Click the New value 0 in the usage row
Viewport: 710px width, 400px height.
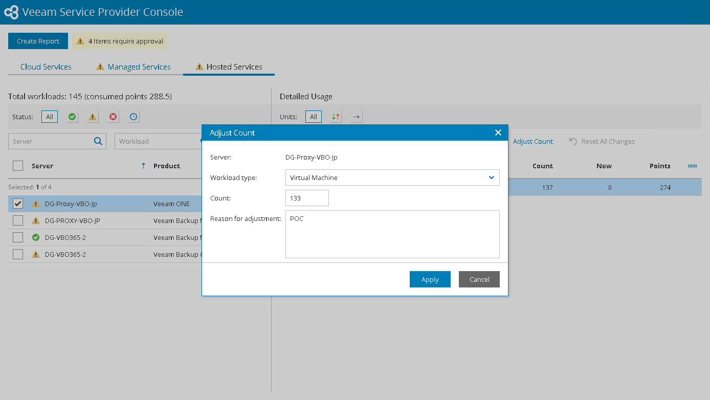pyautogui.click(x=610, y=187)
